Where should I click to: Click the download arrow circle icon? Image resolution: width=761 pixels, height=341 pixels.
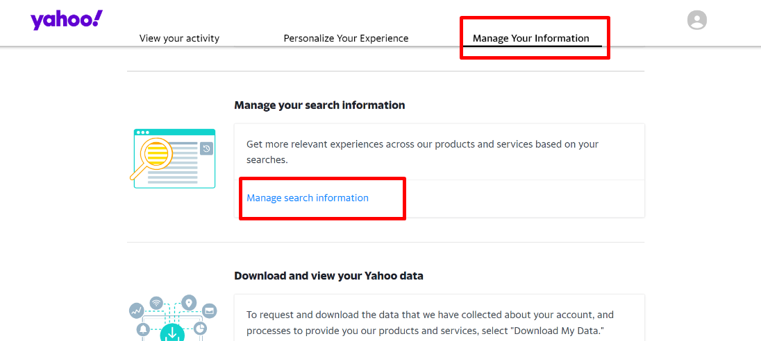coord(172,333)
